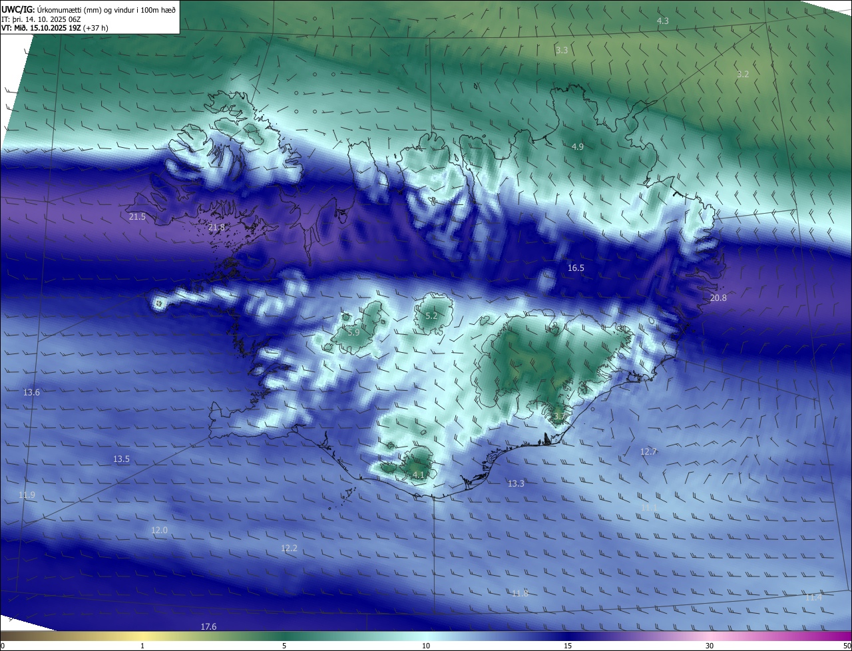Click the colorbar tick label 30

[710, 646]
